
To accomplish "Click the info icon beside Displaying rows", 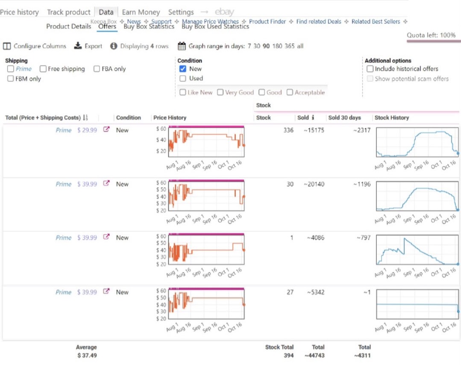I will pyautogui.click(x=114, y=46).
